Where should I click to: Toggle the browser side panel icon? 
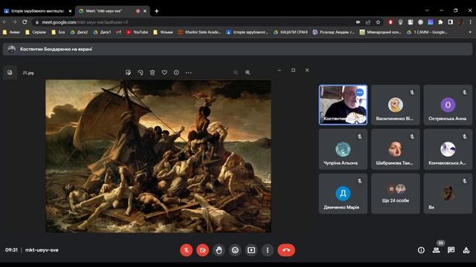tap(451, 22)
